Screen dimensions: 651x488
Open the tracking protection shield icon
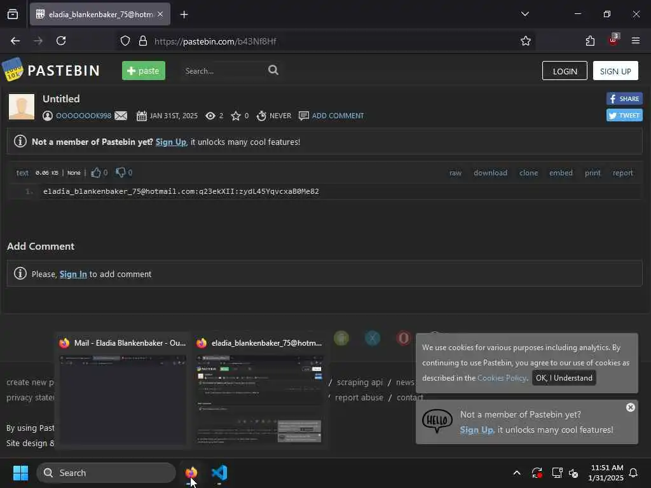(x=125, y=41)
